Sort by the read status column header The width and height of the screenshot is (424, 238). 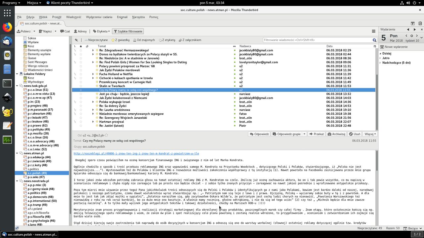click(235, 46)
